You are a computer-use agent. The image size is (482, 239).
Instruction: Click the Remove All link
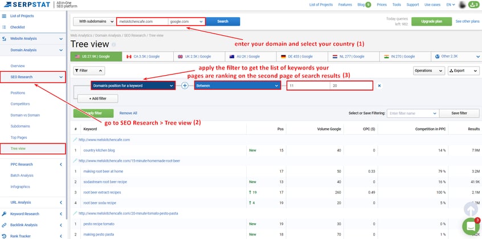pos(128,113)
